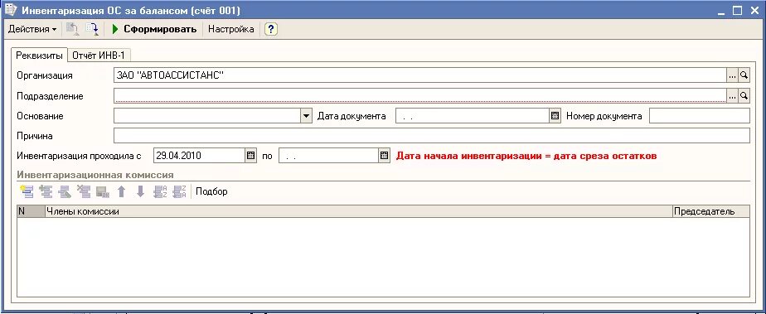Switch to the Отчёт ИНВ-1 tab

pyautogui.click(x=99, y=56)
